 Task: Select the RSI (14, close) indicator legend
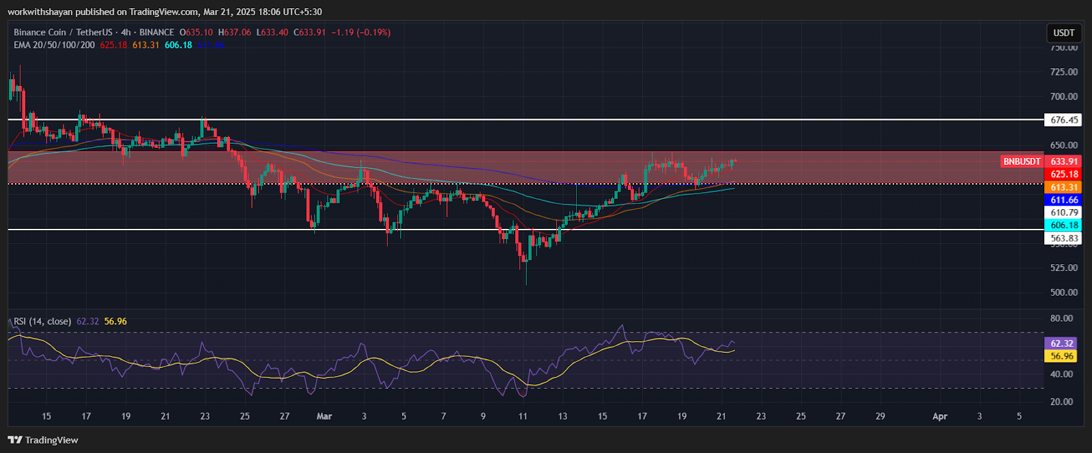42,321
